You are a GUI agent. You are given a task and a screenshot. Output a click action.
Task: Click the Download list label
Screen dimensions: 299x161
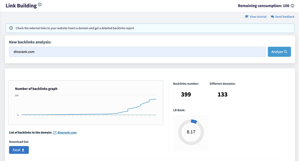coord(19,142)
